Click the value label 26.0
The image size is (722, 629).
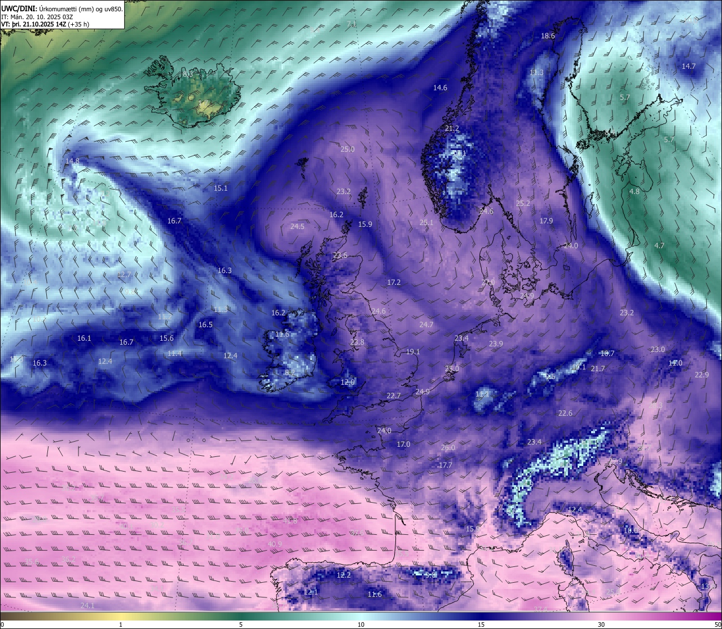tap(448, 448)
